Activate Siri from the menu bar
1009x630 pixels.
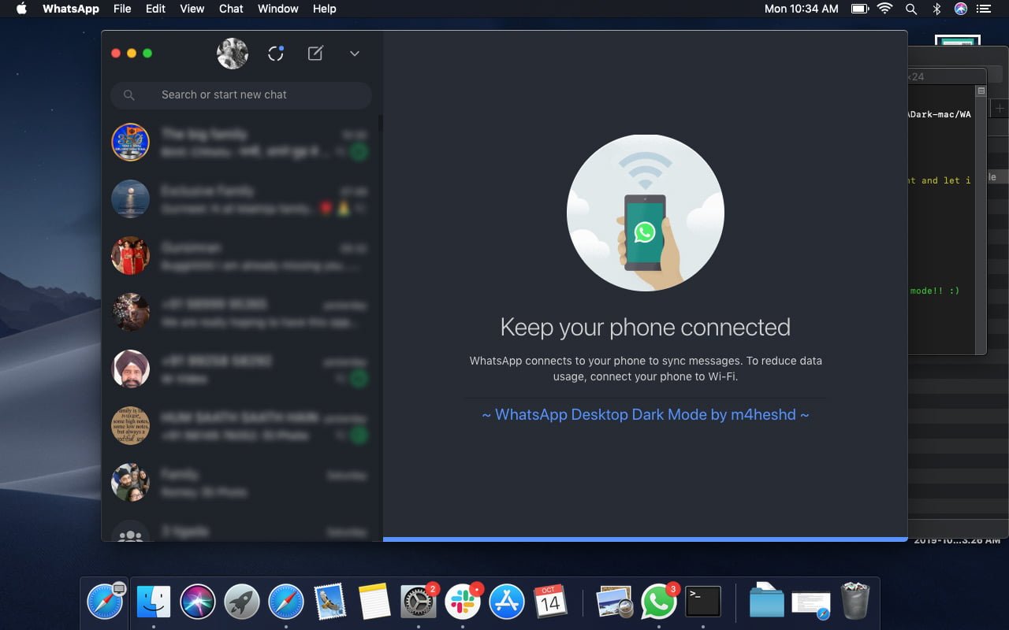pos(960,9)
